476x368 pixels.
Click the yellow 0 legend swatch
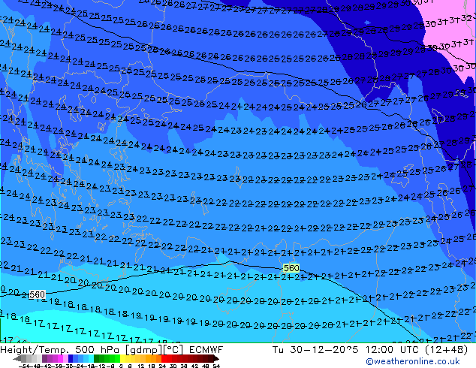click(122, 358)
